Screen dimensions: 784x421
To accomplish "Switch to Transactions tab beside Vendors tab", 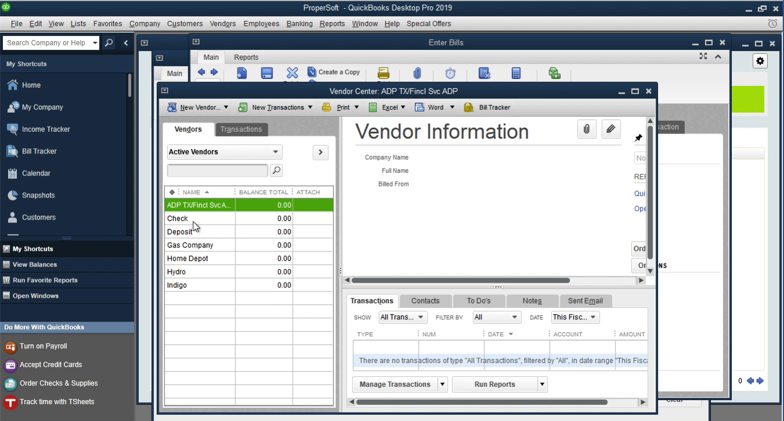I will 242,129.
